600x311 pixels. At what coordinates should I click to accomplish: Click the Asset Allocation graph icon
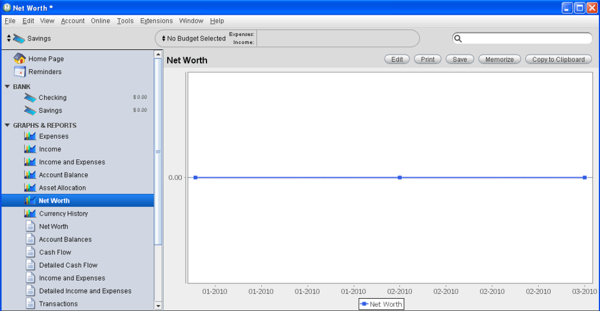[x=30, y=188]
